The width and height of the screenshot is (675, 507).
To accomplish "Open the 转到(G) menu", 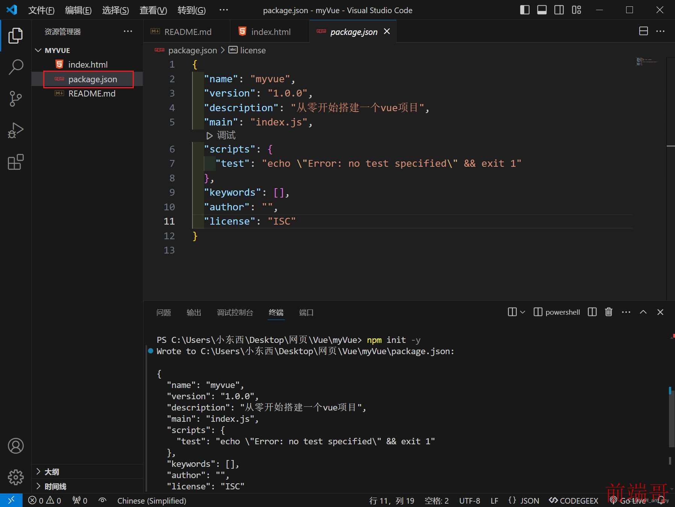I will click(x=191, y=10).
